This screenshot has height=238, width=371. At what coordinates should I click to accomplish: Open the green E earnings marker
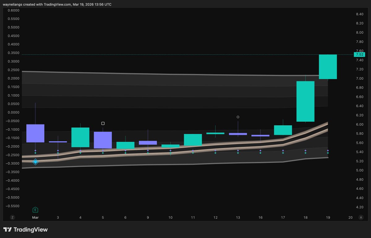point(35,210)
